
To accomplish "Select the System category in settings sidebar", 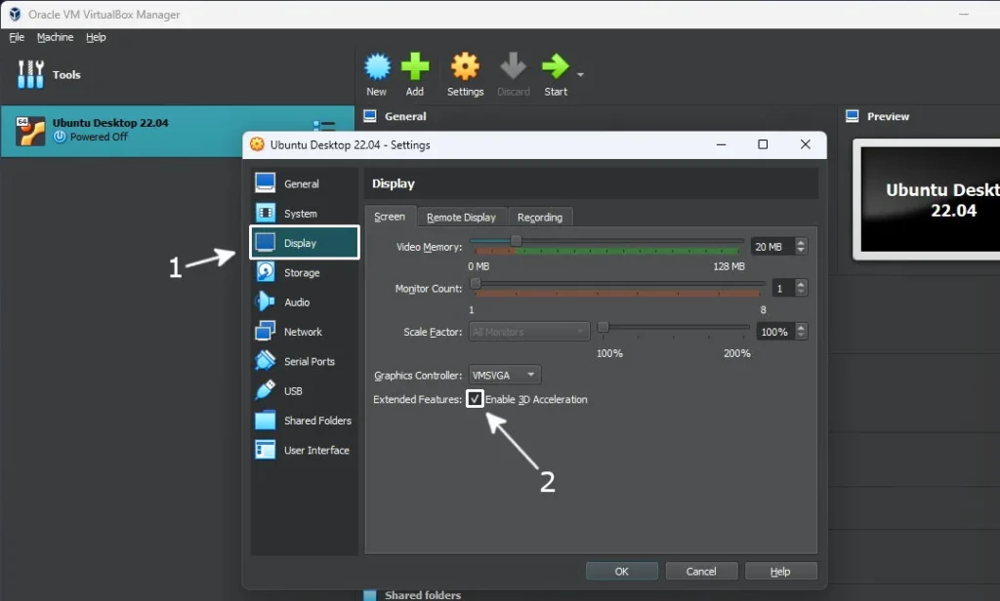I will (300, 214).
